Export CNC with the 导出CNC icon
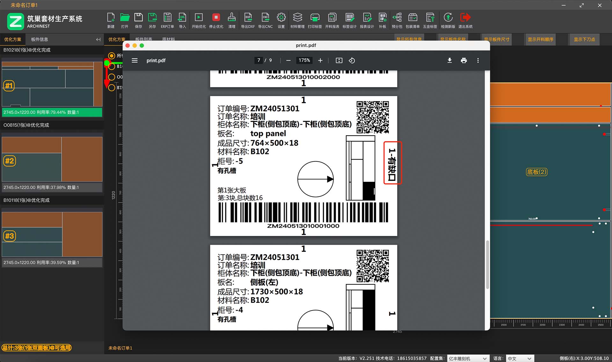 [265, 20]
